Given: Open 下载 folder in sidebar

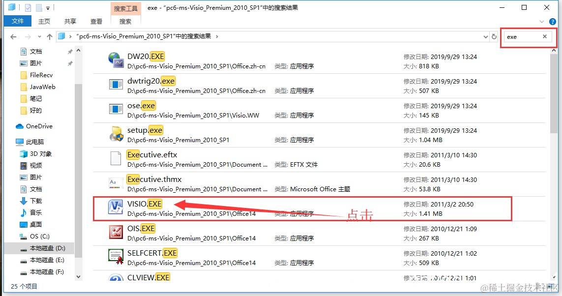Looking at the screenshot, I should (x=31, y=201).
